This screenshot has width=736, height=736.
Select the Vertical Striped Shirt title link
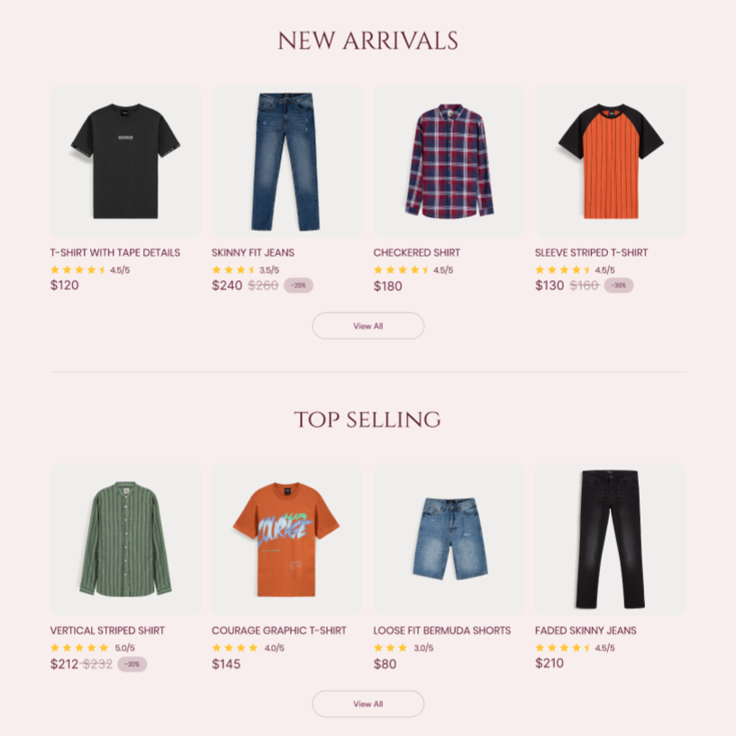tap(107, 631)
